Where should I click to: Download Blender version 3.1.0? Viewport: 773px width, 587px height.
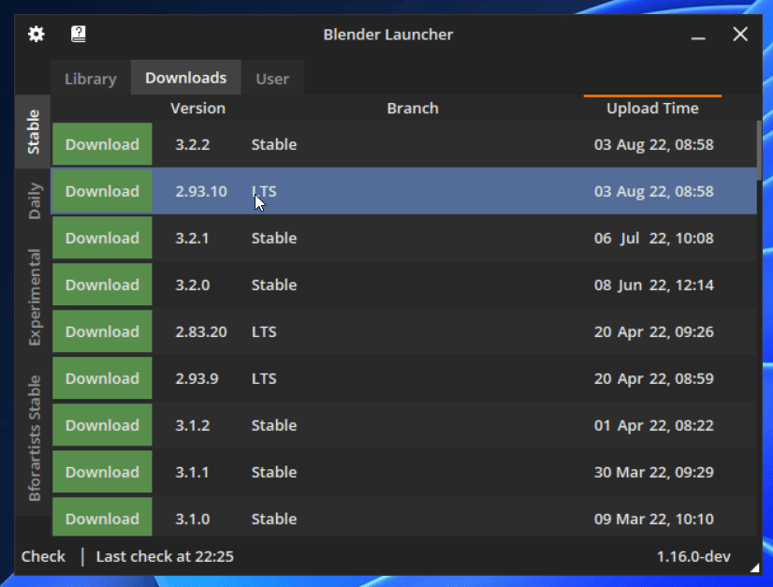click(103, 517)
